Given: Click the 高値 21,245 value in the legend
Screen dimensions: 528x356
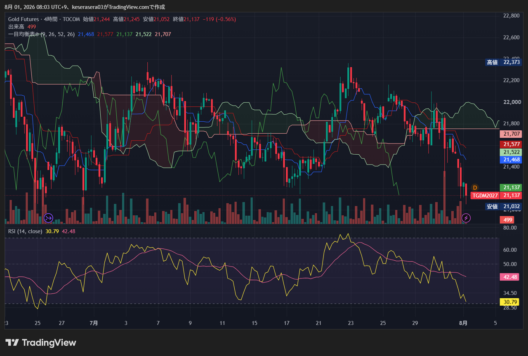Looking at the screenshot, I should (126, 19).
